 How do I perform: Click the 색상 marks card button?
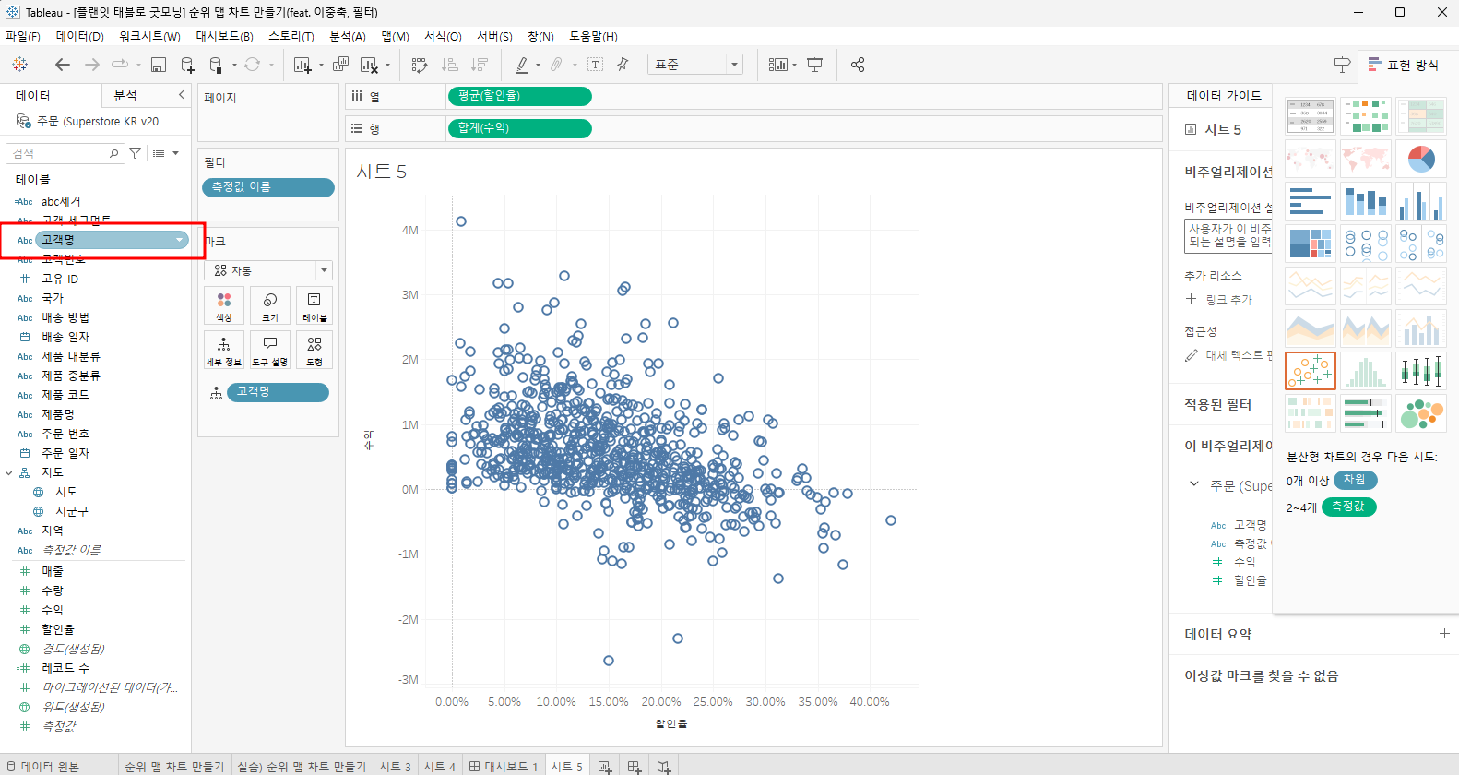click(x=224, y=306)
